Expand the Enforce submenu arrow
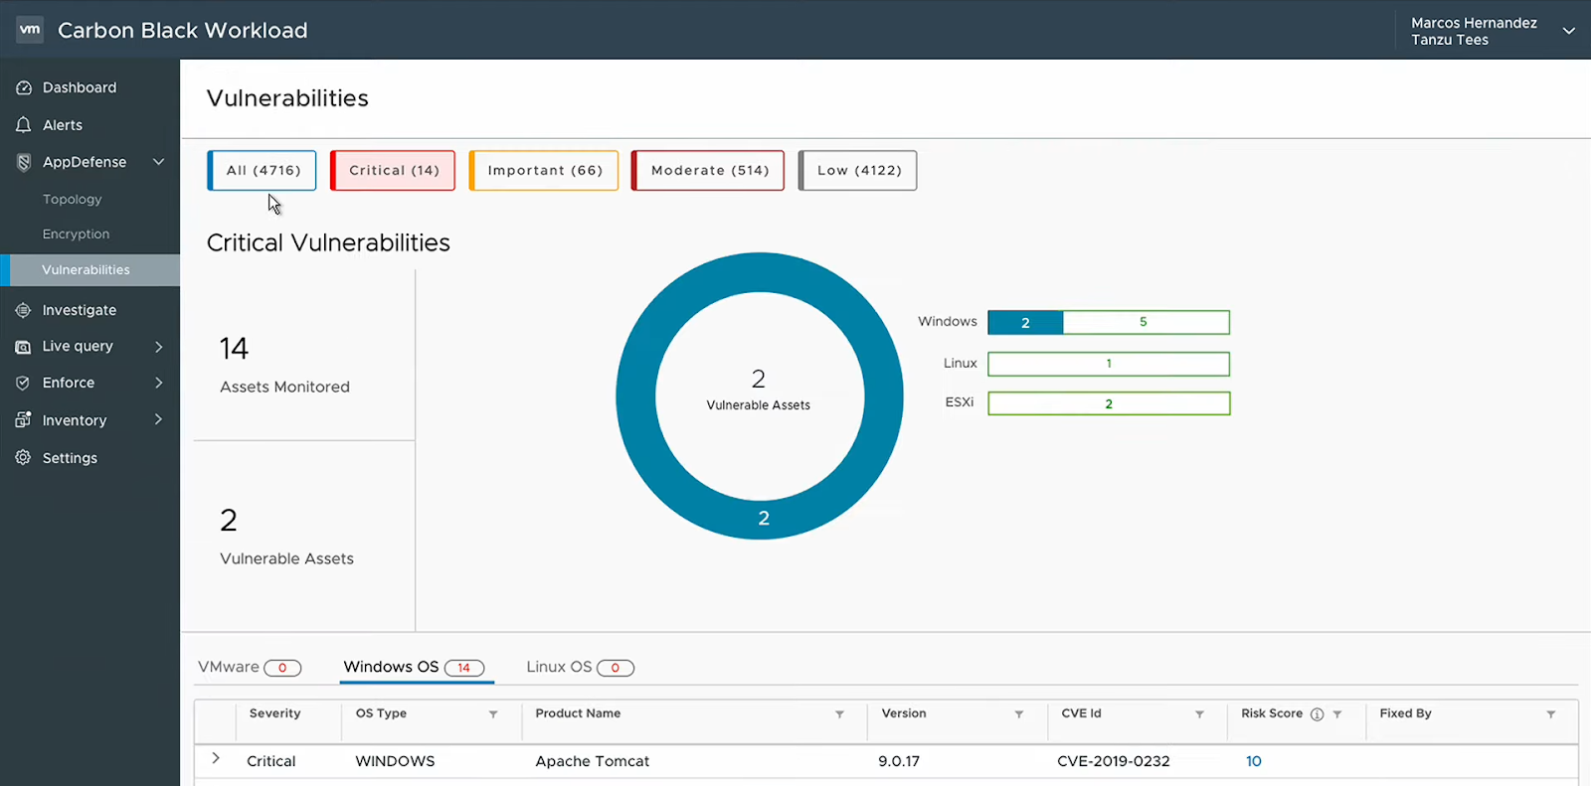 pyautogui.click(x=158, y=383)
